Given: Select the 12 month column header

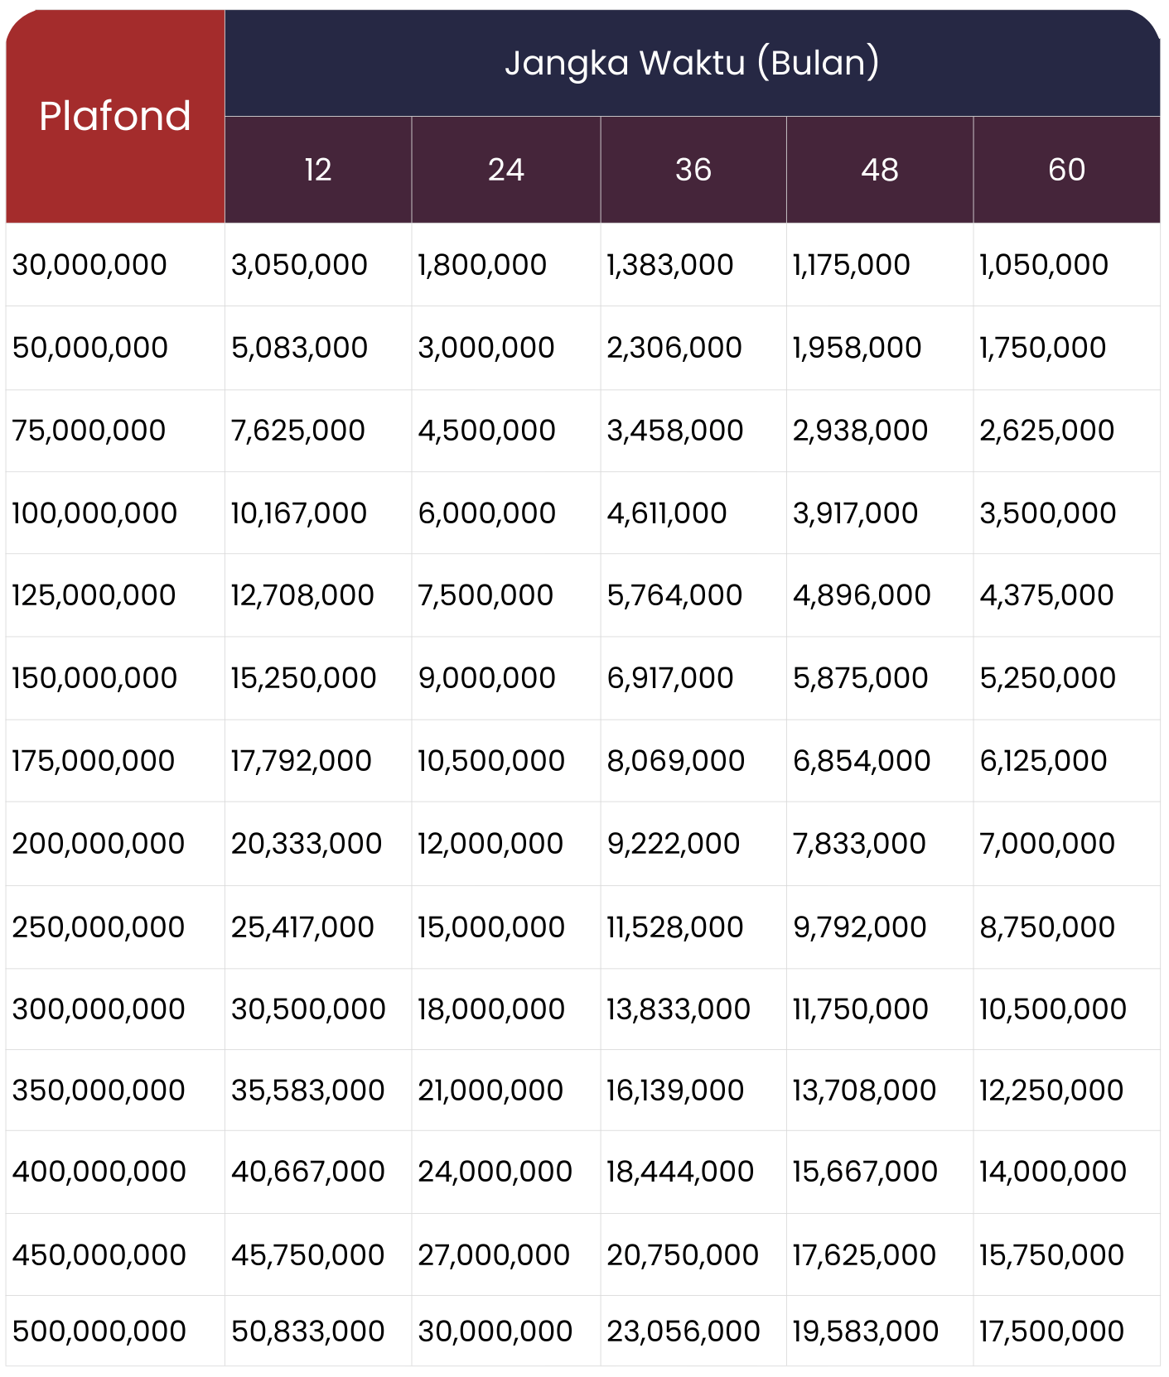Looking at the screenshot, I should pos(318,170).
